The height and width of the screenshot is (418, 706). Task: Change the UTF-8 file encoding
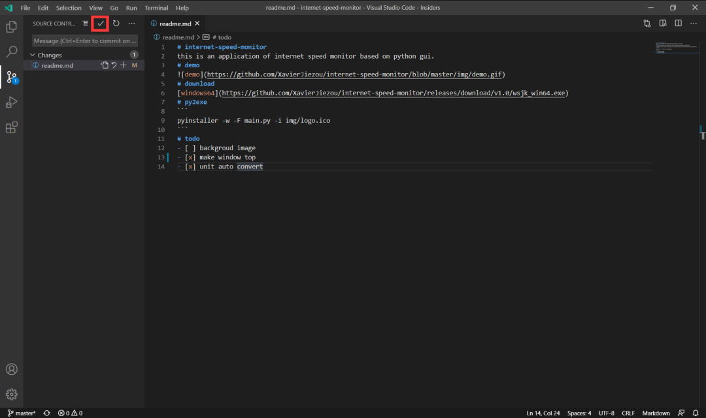point(607,413)
